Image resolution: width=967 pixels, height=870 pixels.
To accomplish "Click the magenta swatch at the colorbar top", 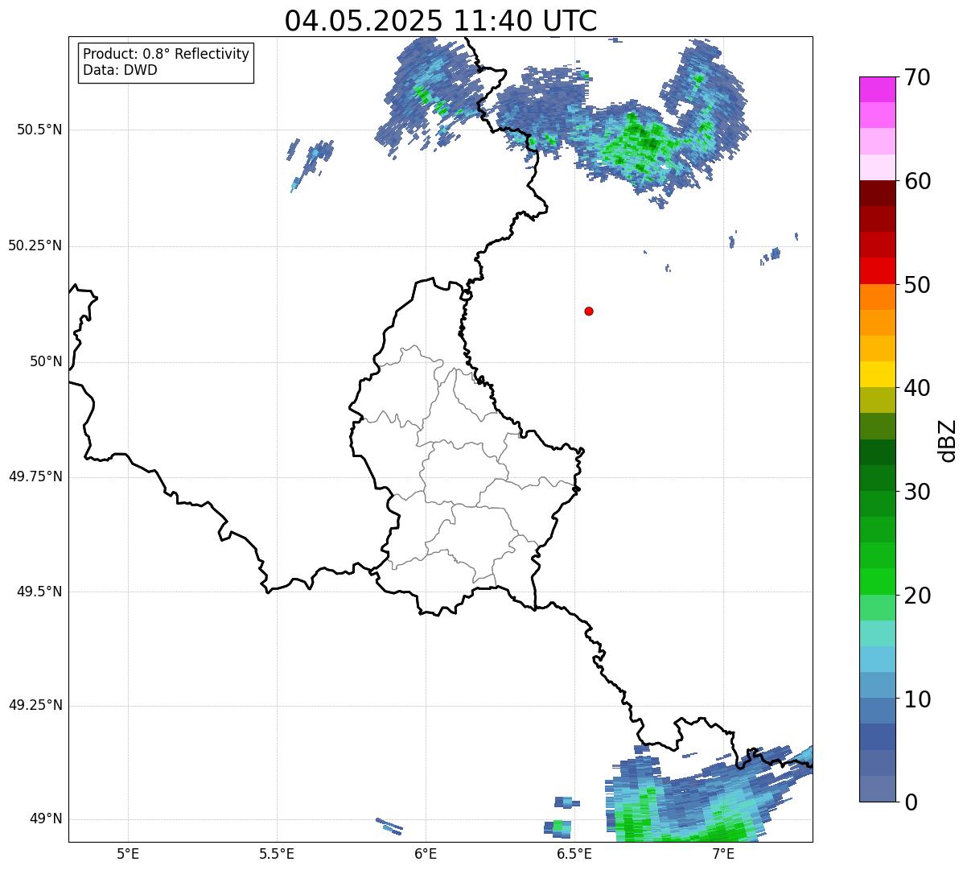I will 877,89.
